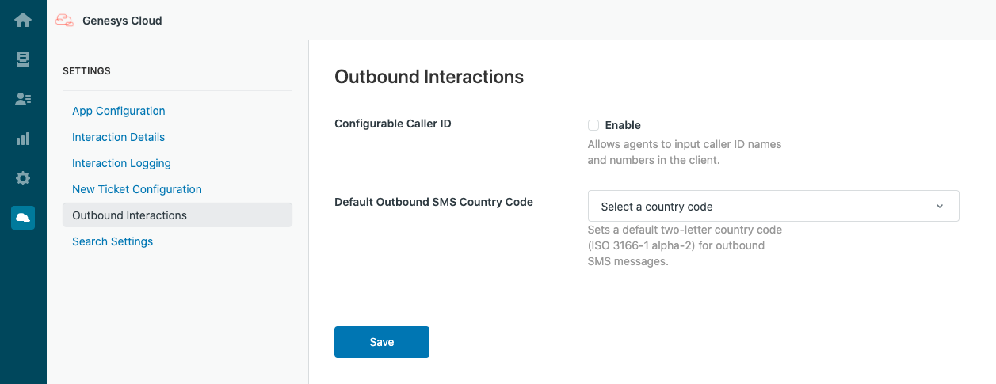Open the Views tray icon in sidebar

(23, 59)
